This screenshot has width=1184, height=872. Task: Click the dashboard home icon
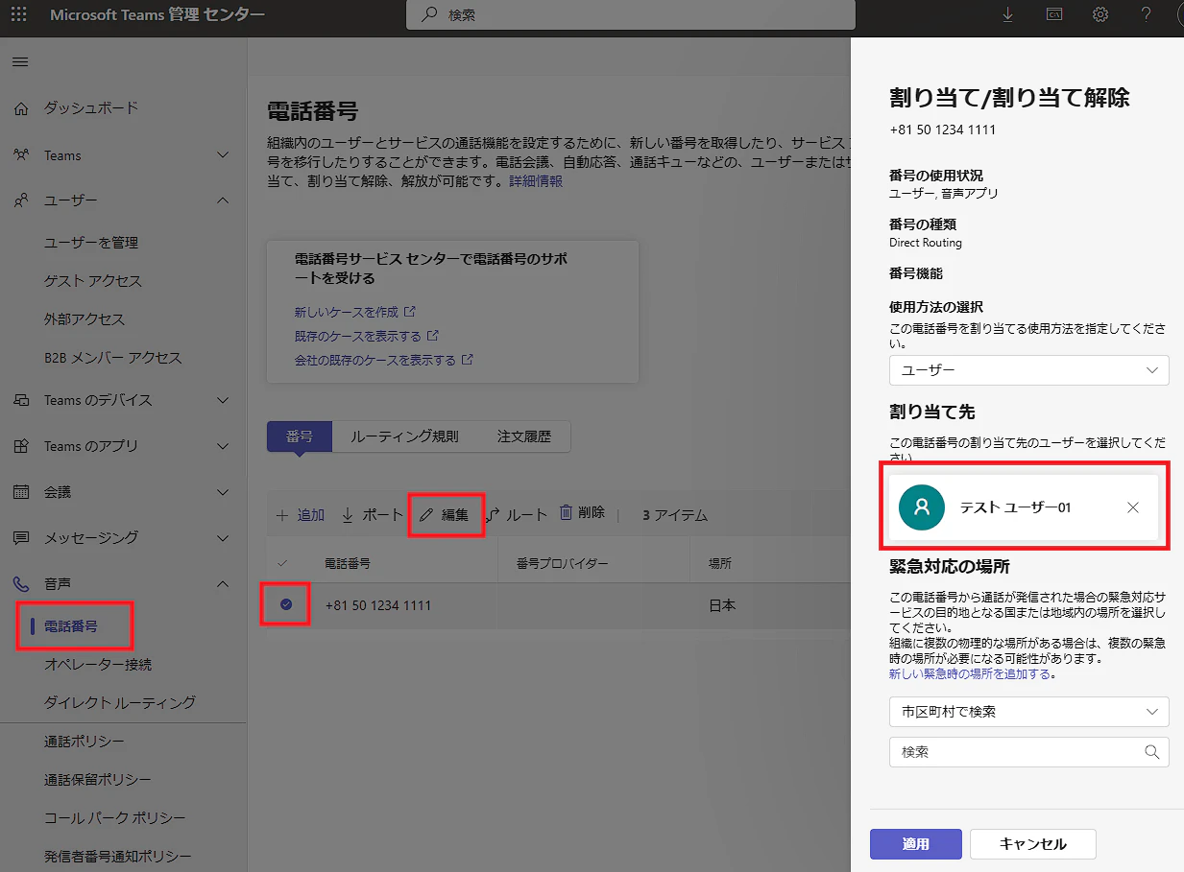point(21,108)
